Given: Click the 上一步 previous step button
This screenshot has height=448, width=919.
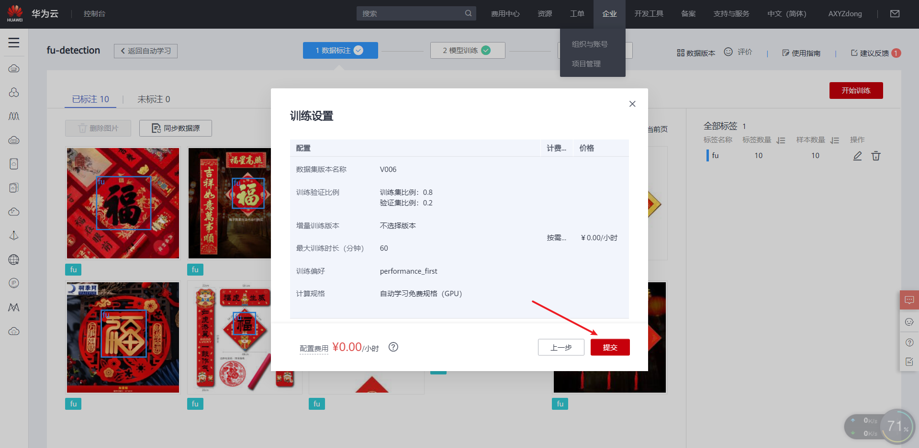Looking at the screenshot, I should [x=561, y=347].
